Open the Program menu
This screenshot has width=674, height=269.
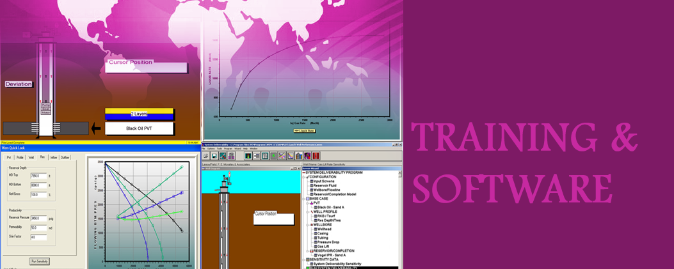229,148
